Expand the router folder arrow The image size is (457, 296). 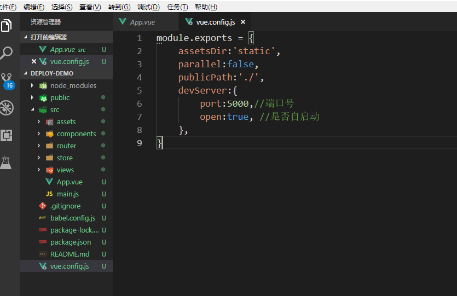[39, 146]
